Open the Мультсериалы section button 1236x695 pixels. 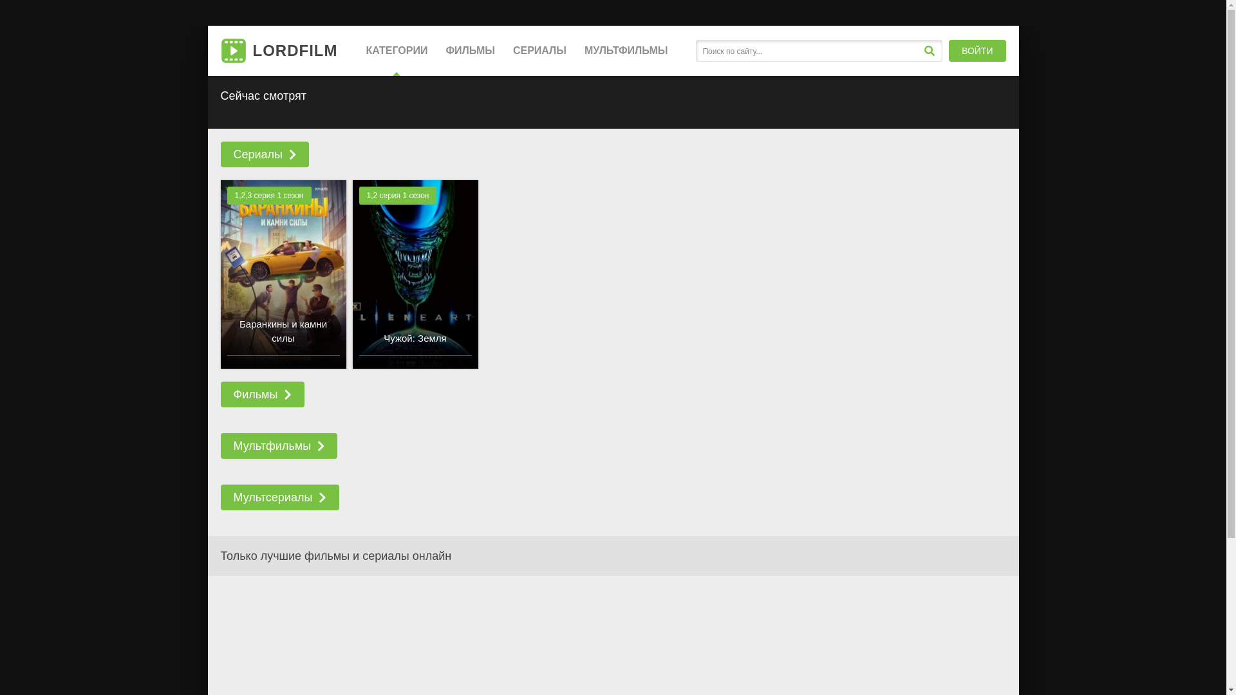(279, 497)
